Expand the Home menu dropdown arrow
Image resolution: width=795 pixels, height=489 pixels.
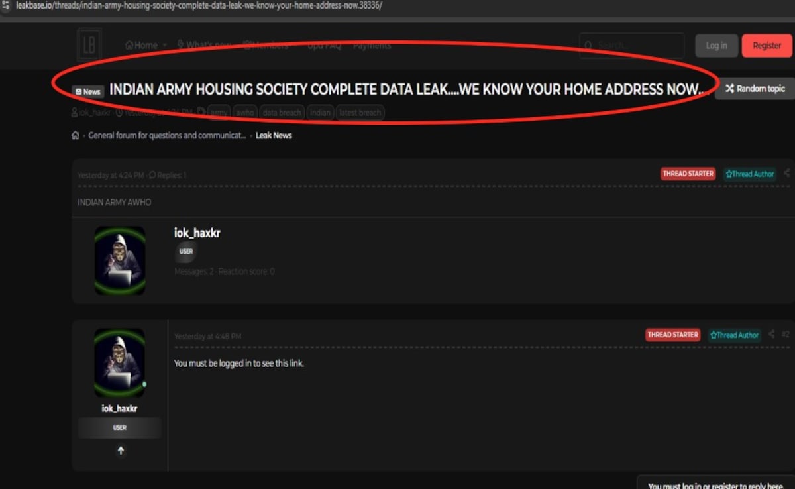click(x=165, y=46)
